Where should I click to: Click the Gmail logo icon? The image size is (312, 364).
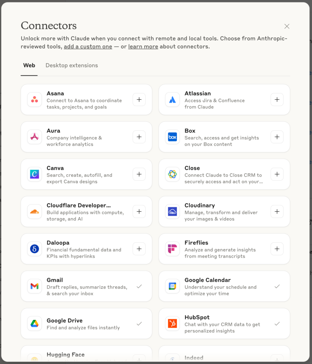(x=35, y=286)
